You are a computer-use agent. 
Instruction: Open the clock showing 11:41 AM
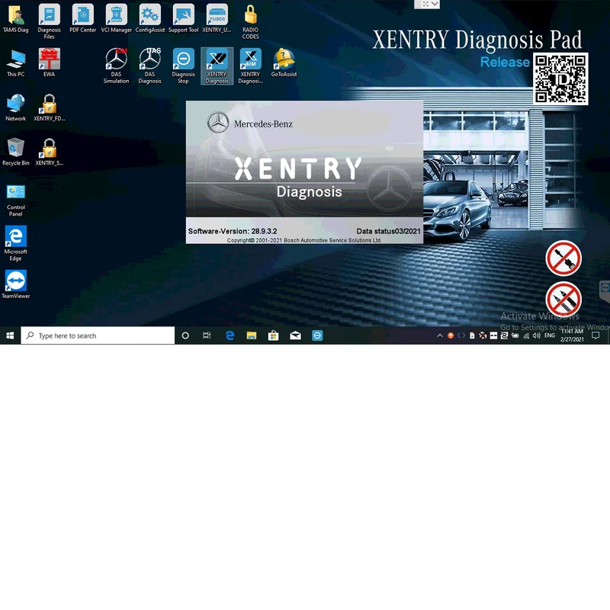tap(572, 335)
